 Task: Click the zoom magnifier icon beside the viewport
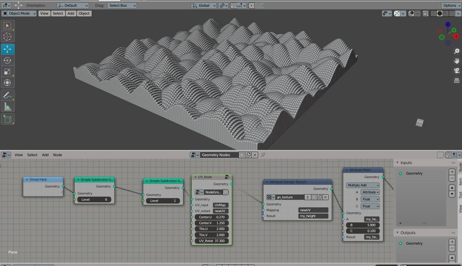[x=456, y=50]
